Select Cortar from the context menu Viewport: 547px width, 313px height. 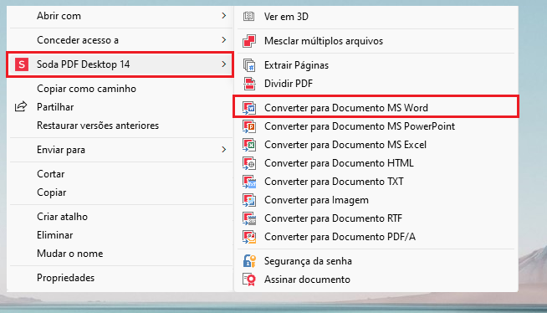pyautogui.click(x=120, y=174)
